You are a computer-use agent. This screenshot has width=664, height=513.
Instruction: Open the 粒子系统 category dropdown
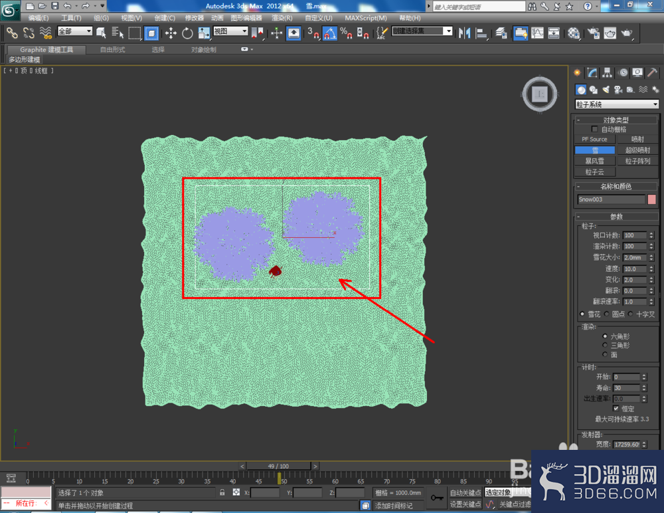617,104
